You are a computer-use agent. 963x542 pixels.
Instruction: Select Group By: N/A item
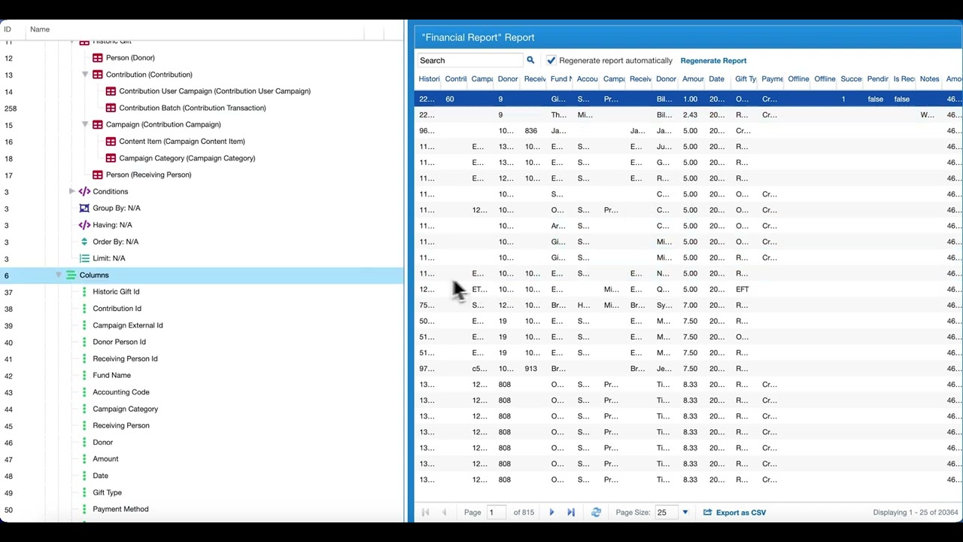pos(116,208)
